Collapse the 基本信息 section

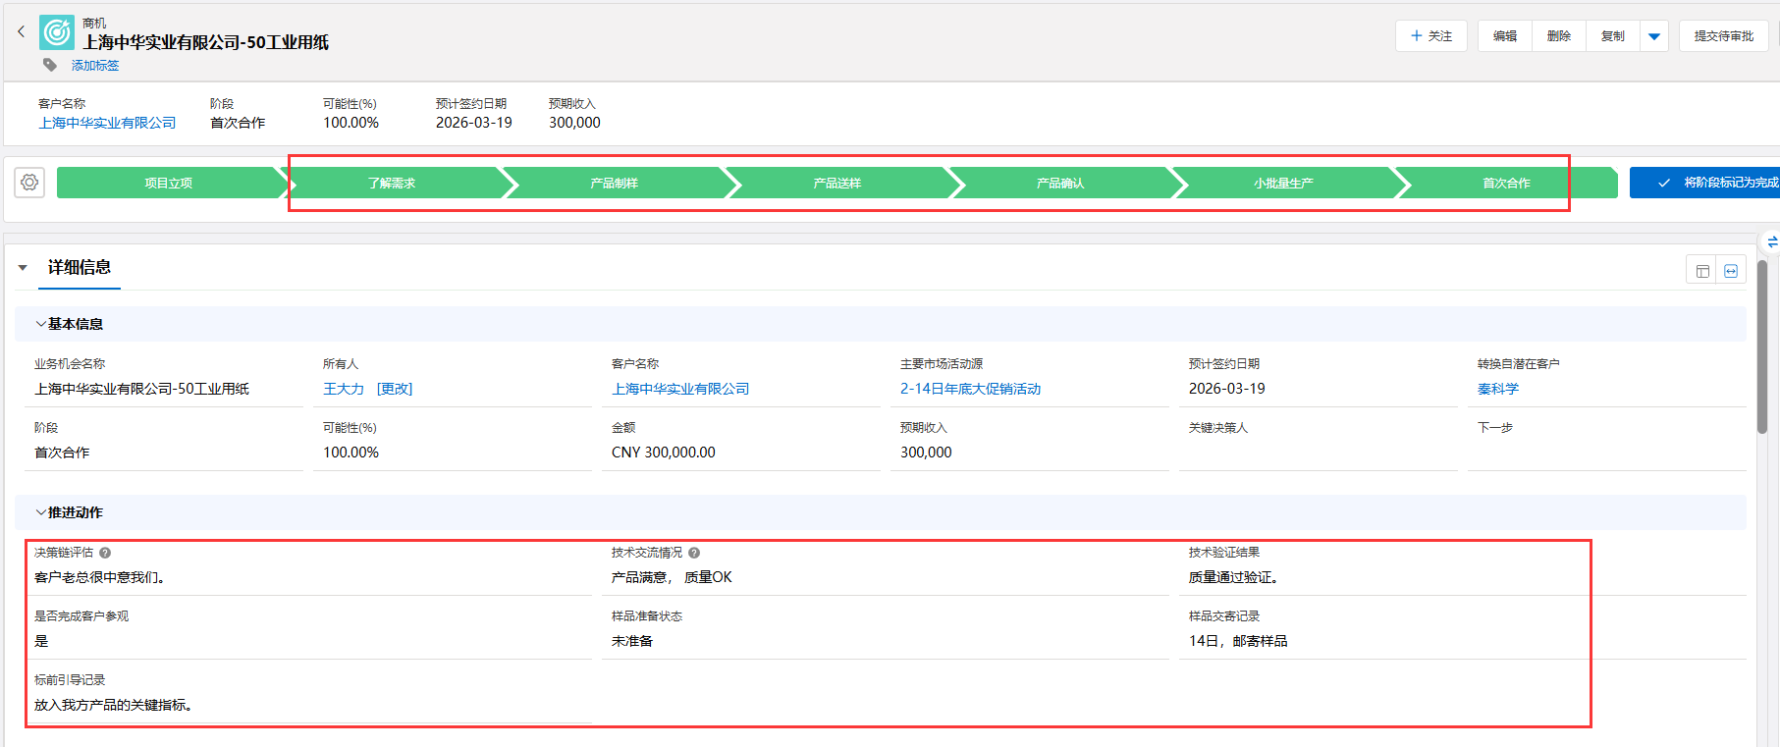tap(40, 324)
